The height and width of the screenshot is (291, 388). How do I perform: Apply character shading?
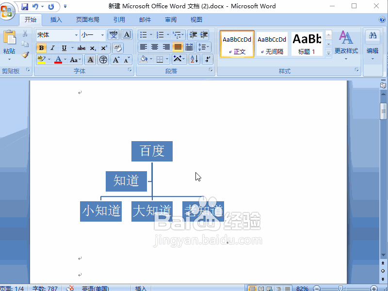click(x=90, y=60)
